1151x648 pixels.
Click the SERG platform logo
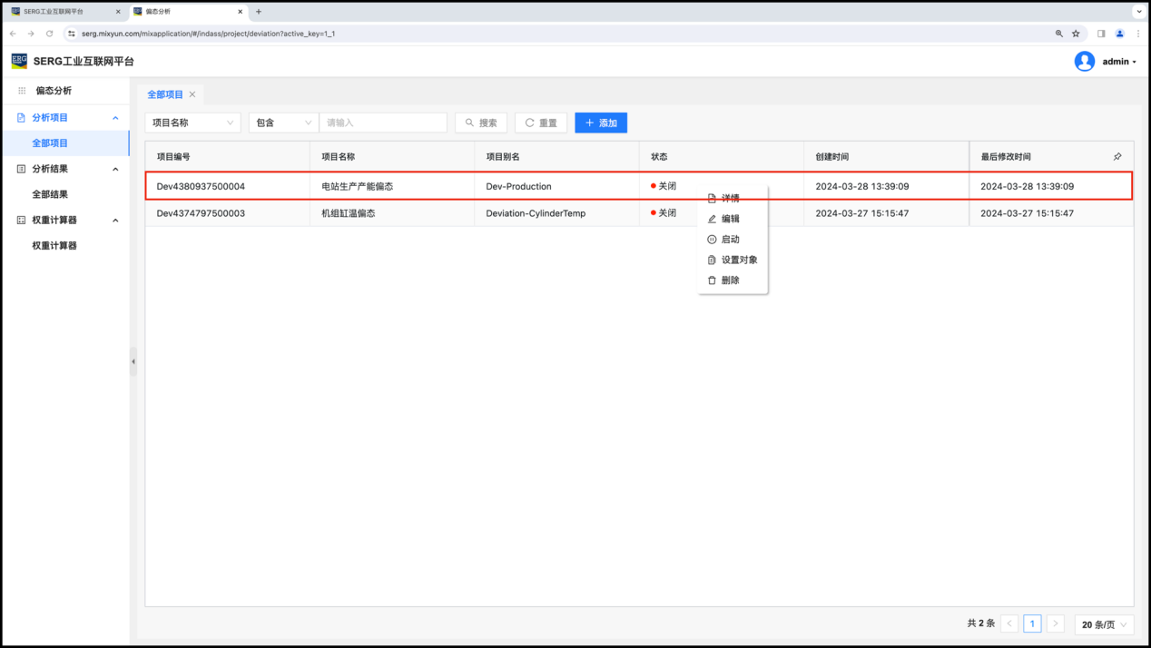point(19,61)
